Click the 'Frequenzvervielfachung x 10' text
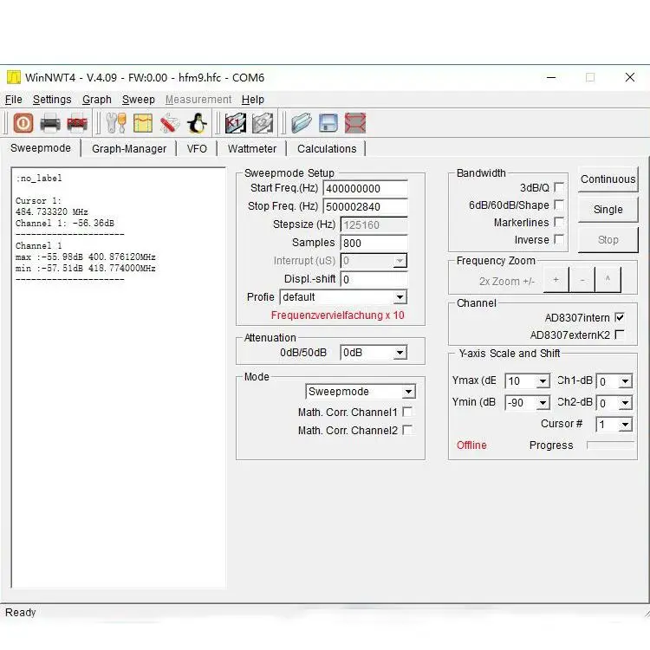Image resolution: width=650 pixels, height=650 pixels. pos(337,315)
